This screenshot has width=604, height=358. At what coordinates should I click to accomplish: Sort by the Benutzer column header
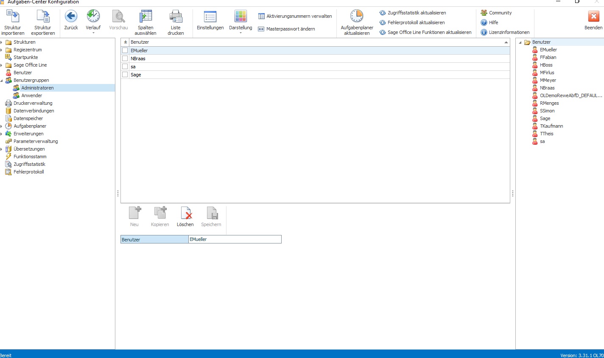coord(319,42)
